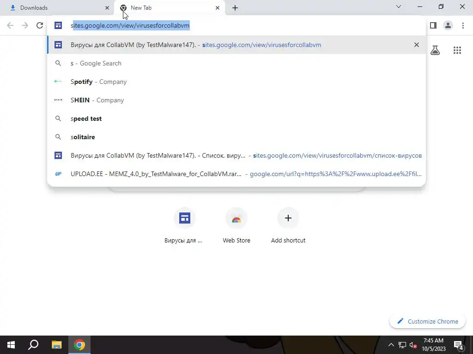This screenshot has width=473, height=354.
Task: Select the SHEIN company suggestion
Action: coord(236,100)
